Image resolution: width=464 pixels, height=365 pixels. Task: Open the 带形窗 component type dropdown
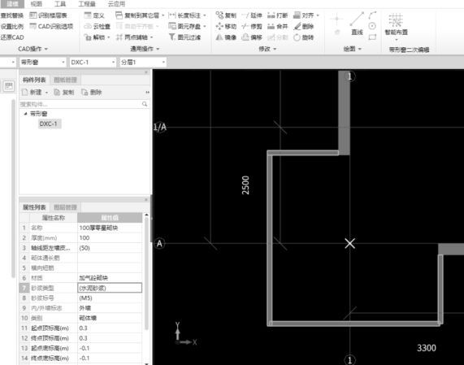pos(63,62)
